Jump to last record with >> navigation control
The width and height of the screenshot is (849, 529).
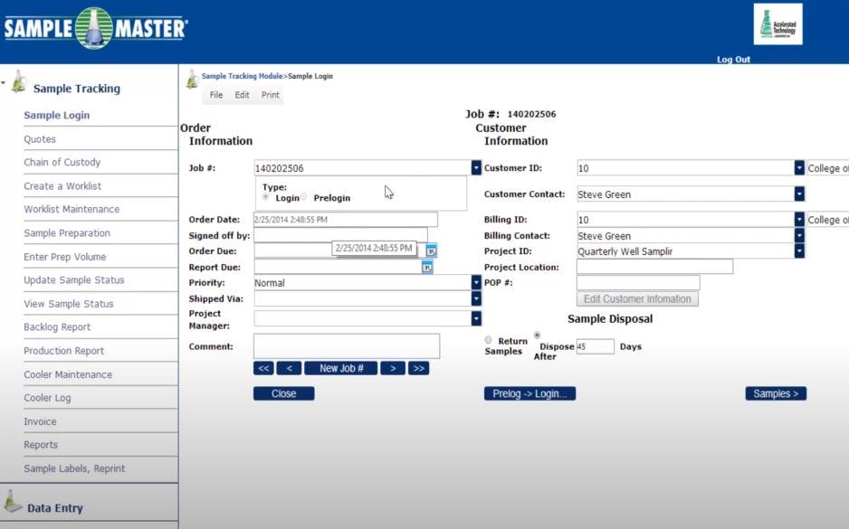pyautogui.click(x=418, y=367)
